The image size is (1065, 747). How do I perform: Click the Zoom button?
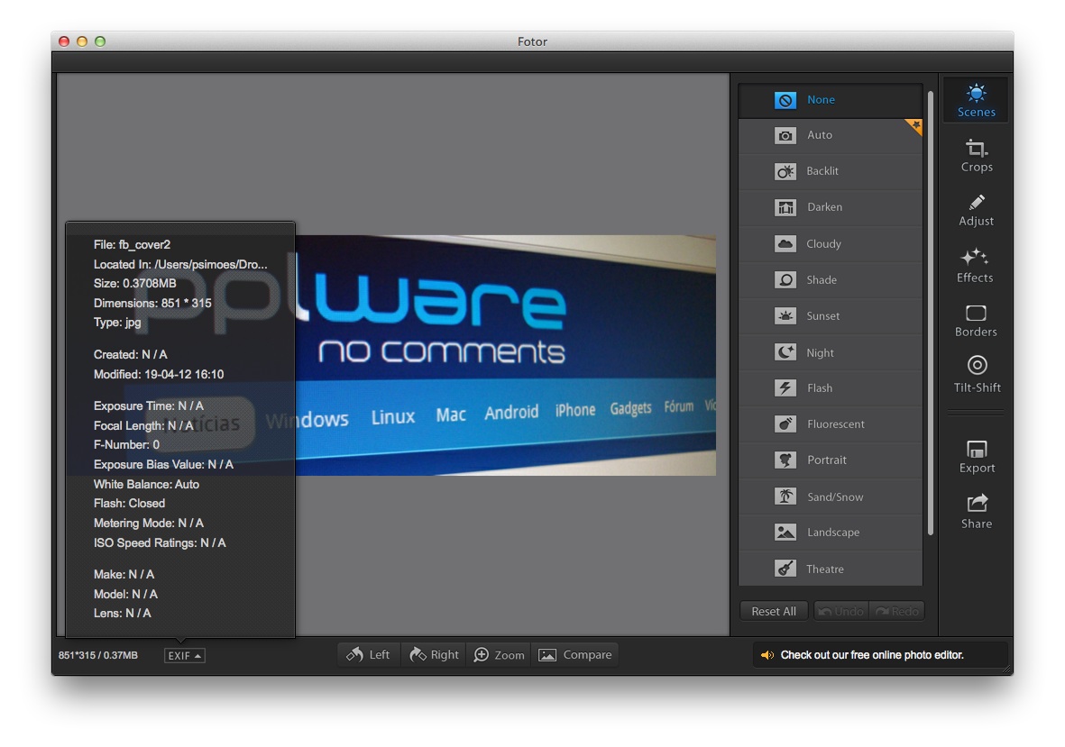point(500,655)
